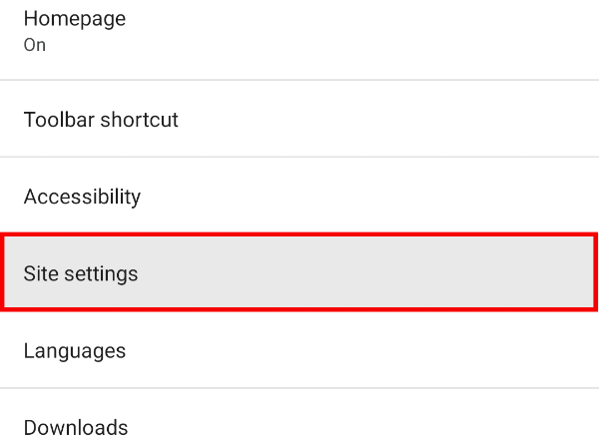Screen dimensions: 599x443
Task: Tap the Languages label text
Action: click(x=75, y=351)
